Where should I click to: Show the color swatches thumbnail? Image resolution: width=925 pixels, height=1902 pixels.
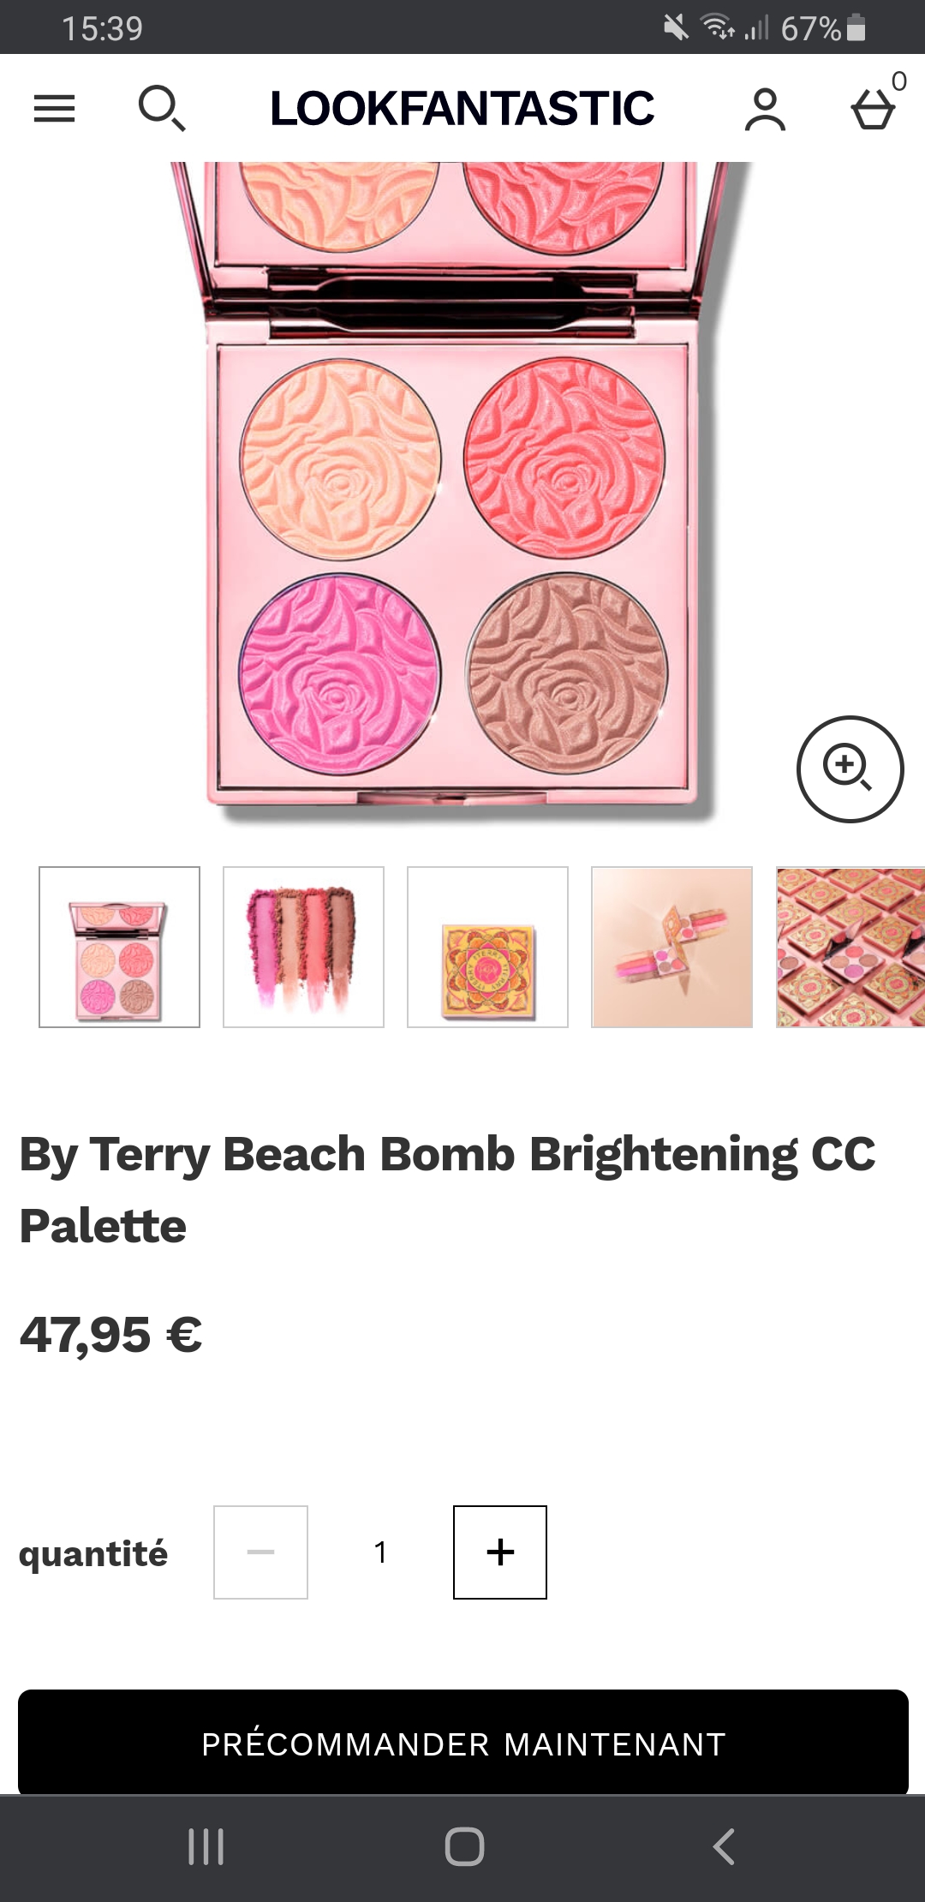(303, 947)
